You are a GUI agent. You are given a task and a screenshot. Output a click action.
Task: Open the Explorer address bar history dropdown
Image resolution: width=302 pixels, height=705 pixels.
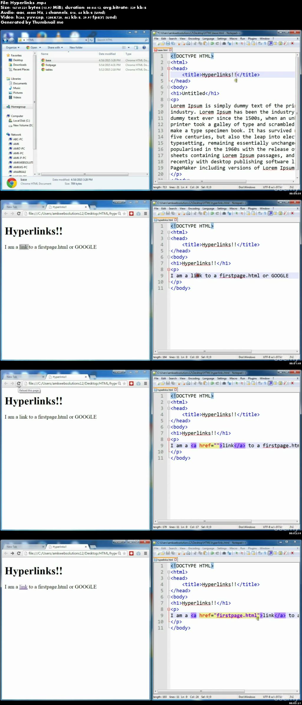(x=86, y=40)
